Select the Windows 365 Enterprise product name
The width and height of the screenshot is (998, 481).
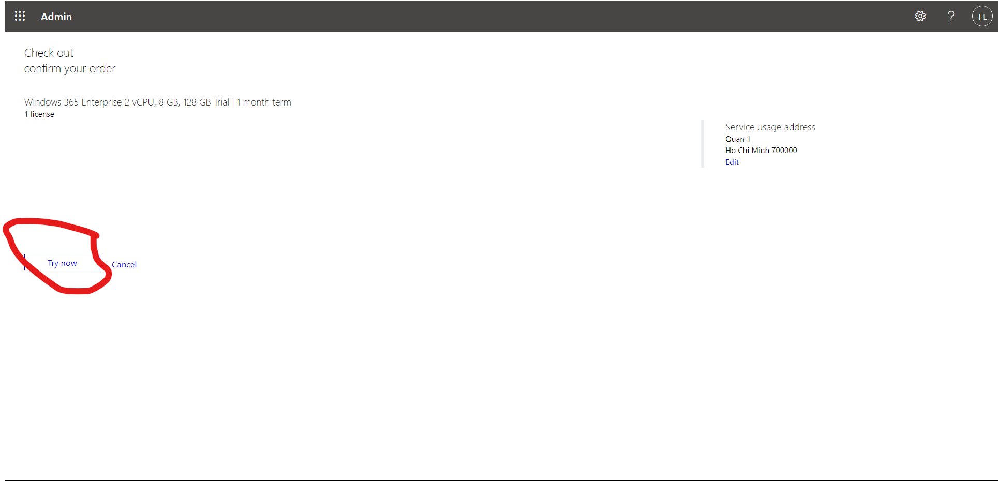point(72,102)
